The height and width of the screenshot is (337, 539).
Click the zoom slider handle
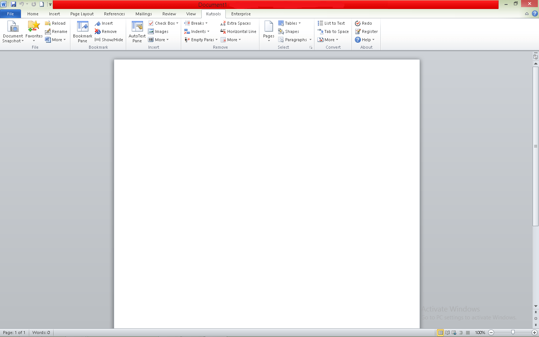pos(513,333)
